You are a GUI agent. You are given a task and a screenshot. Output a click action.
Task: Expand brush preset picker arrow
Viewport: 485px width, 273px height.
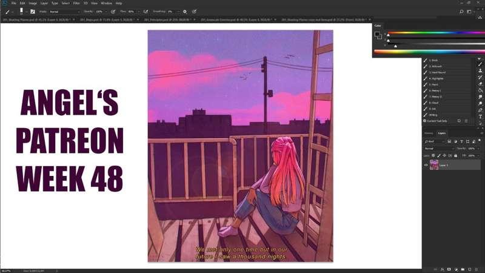(26, 12)
